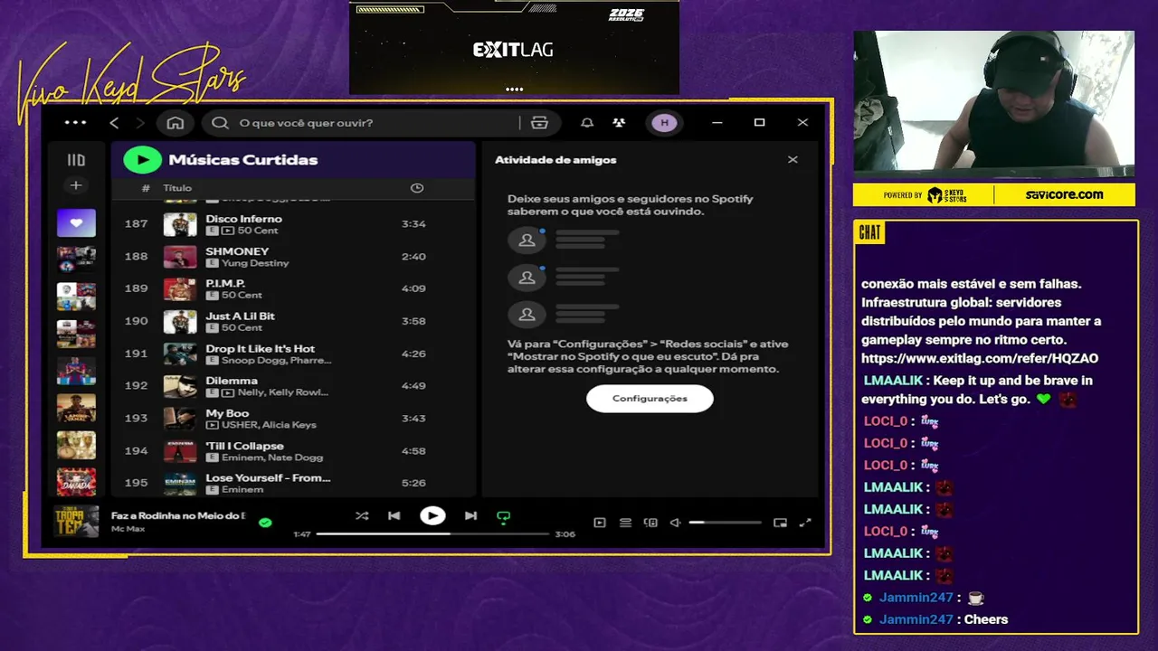Toggle the green repeat button
Viewport: 1158px width, 651px height.
[x=504, y=517]
